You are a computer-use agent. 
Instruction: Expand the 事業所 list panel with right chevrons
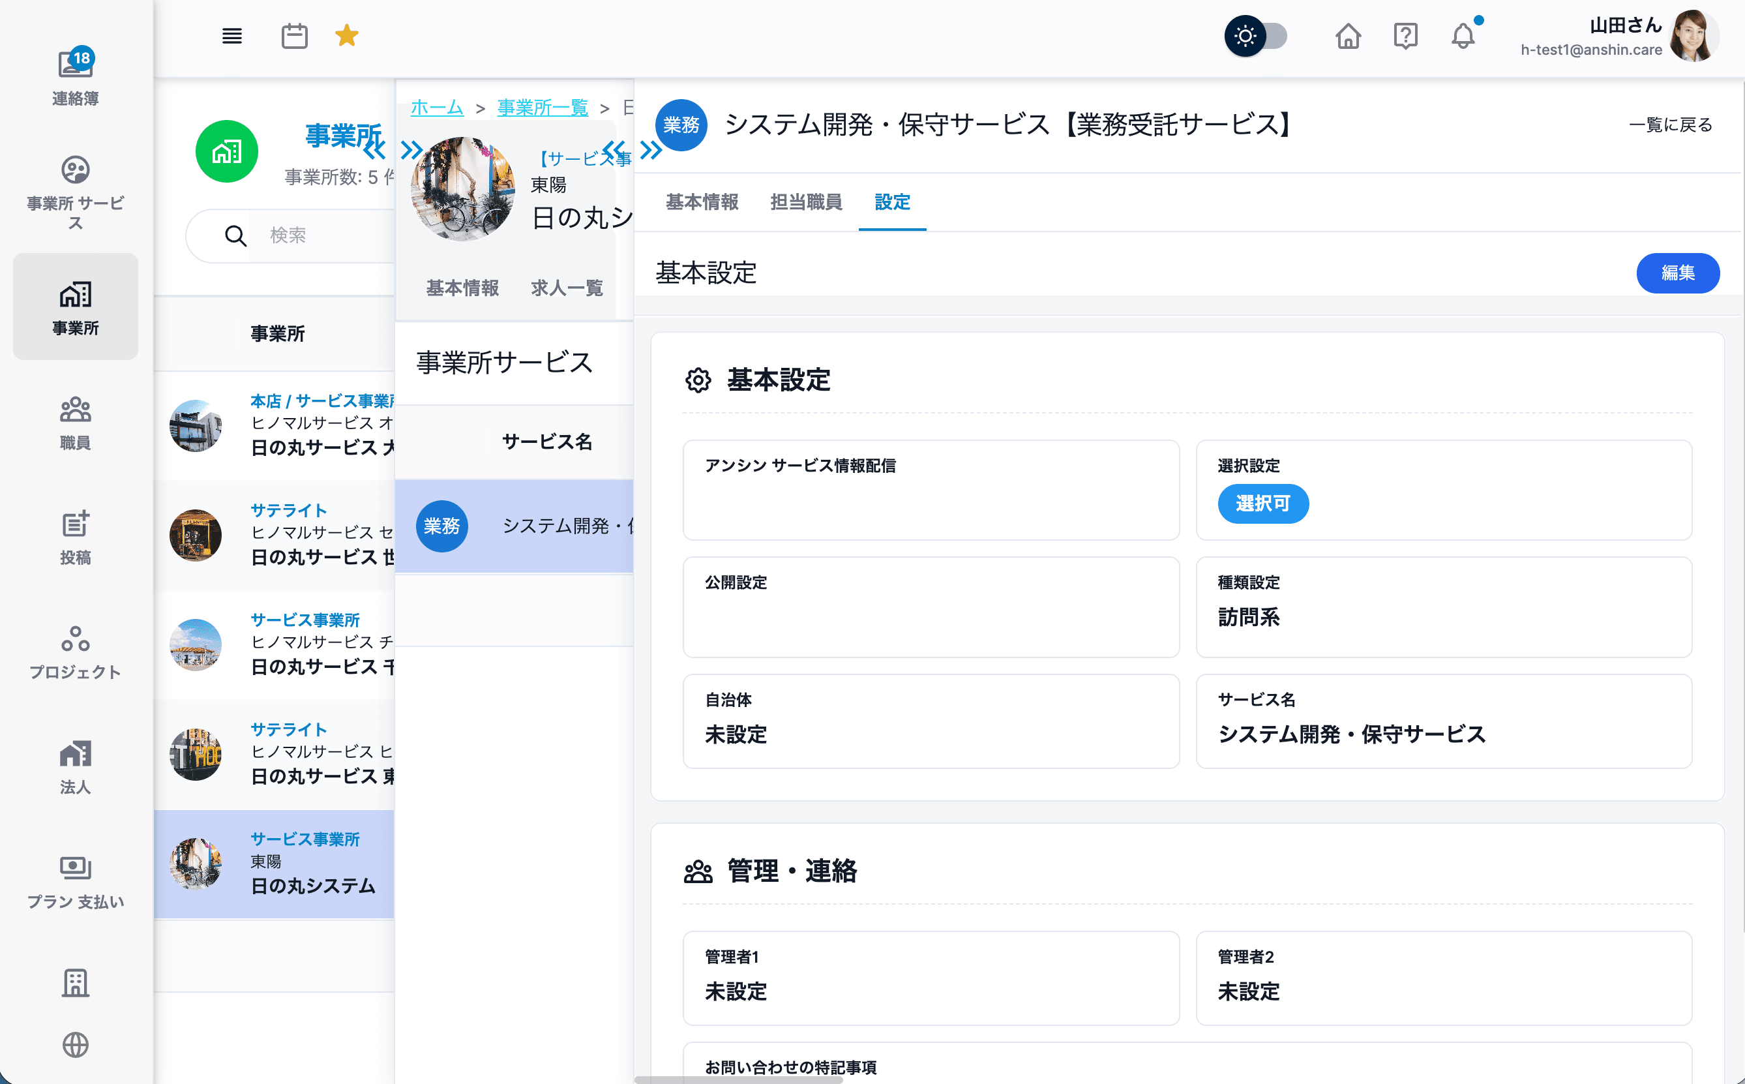point(411,150)
